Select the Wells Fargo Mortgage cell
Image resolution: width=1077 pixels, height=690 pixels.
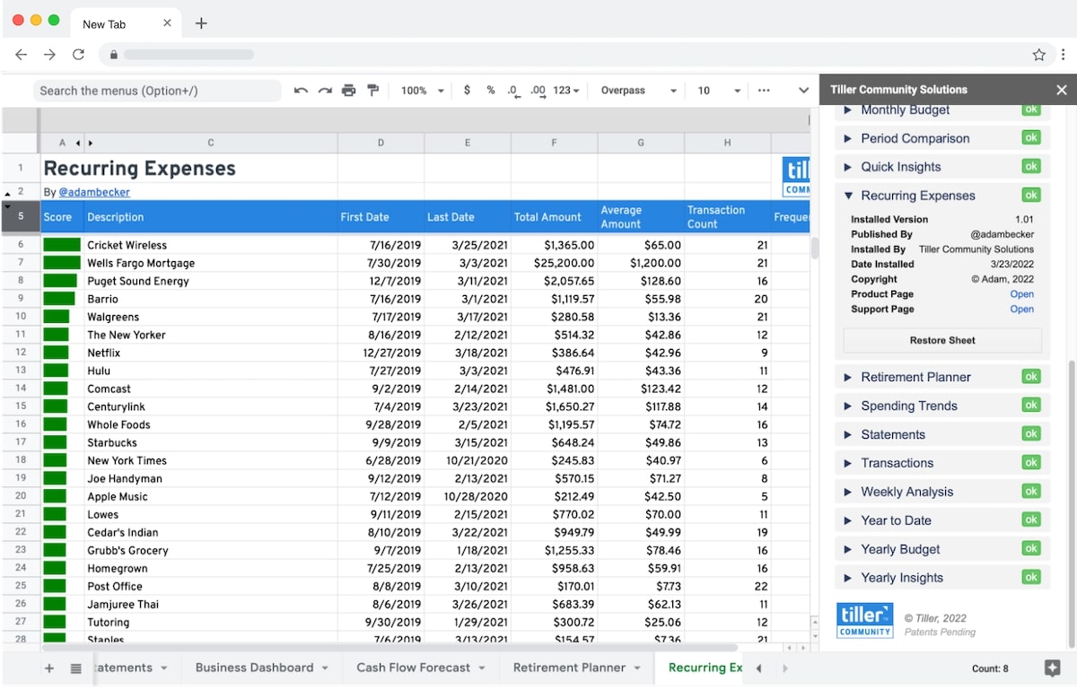tap(210, 263)
